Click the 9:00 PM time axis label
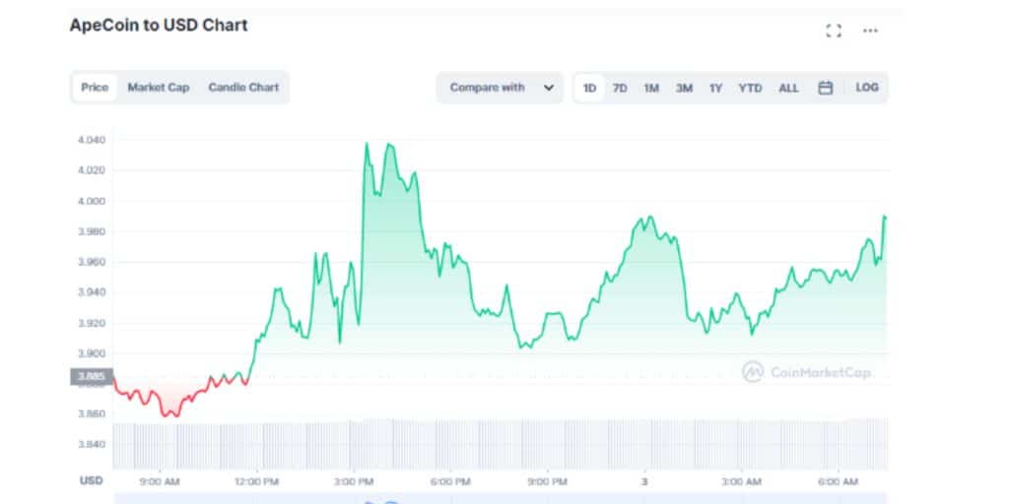Viewport: 1009px width, 504px height. pyautogui.click(x=547, y=481)
